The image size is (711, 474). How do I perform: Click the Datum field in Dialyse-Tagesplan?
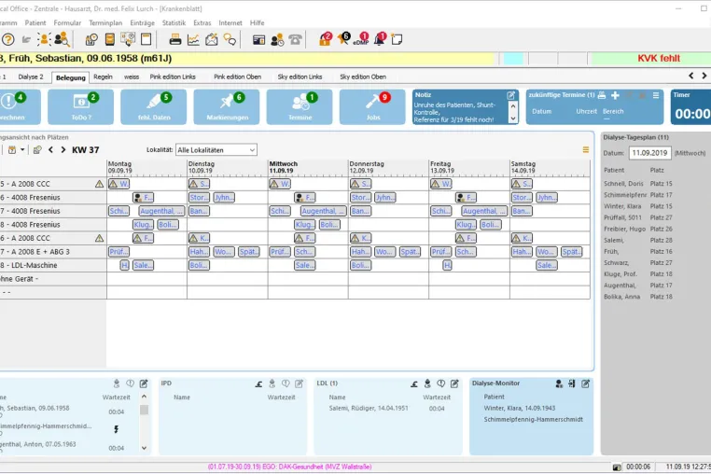[649, 153]
